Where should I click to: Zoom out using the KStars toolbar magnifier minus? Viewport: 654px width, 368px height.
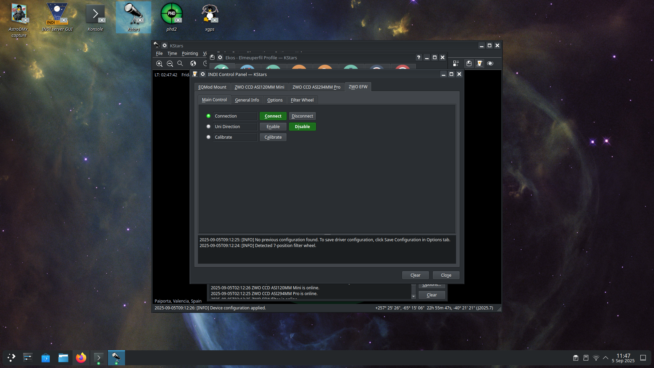point(170,63)
